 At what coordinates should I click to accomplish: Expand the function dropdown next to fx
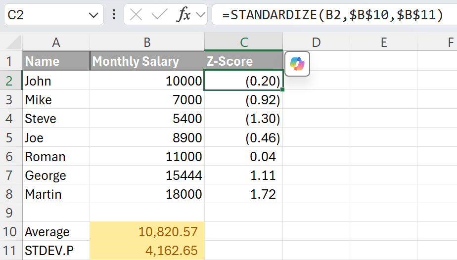[200, 14]
